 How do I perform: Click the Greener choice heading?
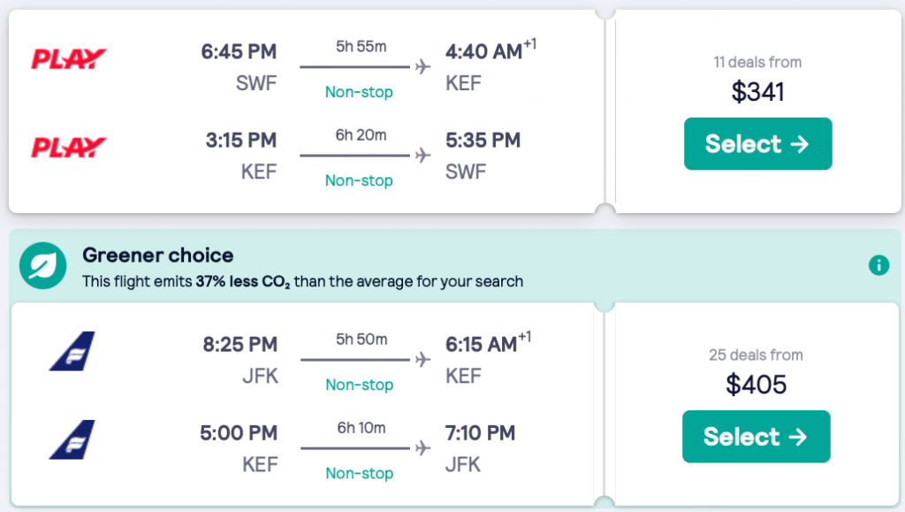click(157, 256)
